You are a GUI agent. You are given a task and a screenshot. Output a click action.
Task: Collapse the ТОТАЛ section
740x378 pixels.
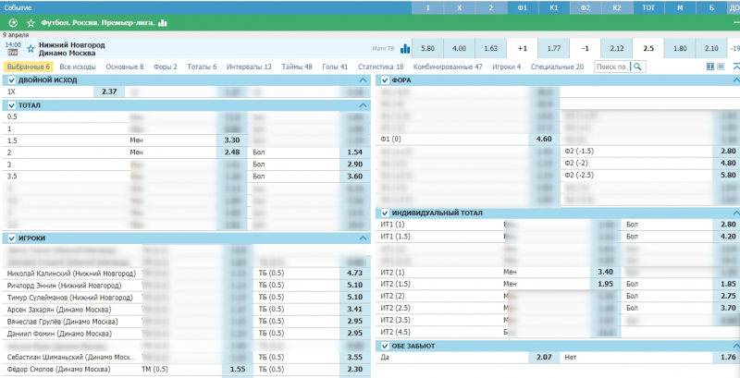click(x=363, y=105)
